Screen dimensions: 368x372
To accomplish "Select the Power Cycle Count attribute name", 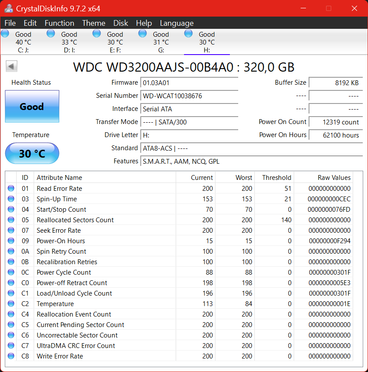I will [64, 272].
